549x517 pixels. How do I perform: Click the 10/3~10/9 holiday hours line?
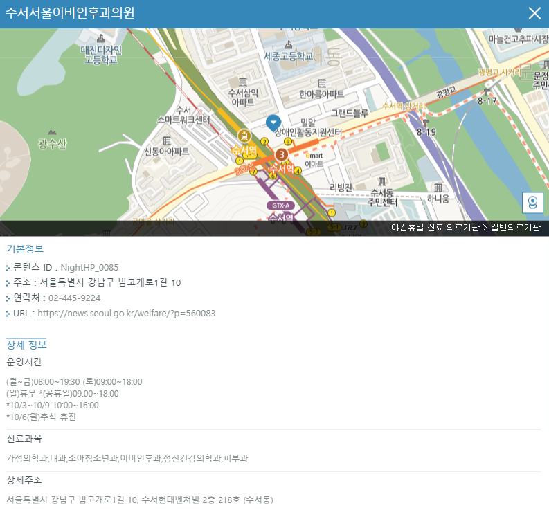click(x=53, y=406)
